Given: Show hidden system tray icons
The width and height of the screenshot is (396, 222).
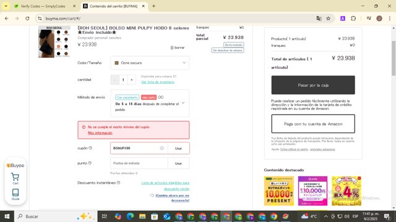Looking at the screenshot, I should coord(326,216).
